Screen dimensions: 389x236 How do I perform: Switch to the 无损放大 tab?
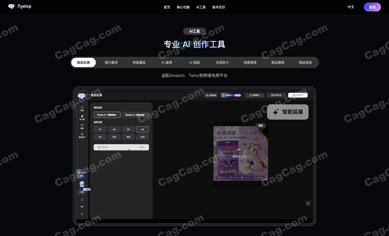[x=222, y=62]
